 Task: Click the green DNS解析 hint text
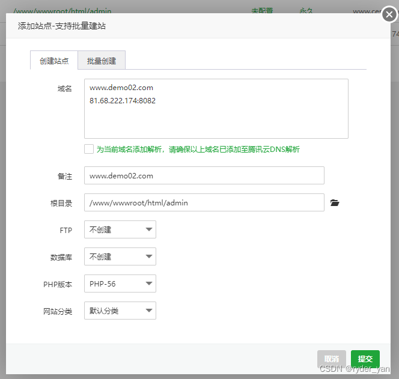pos(198,150)
